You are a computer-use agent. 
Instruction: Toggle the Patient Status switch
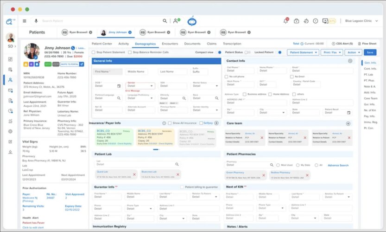coord(247,52)
